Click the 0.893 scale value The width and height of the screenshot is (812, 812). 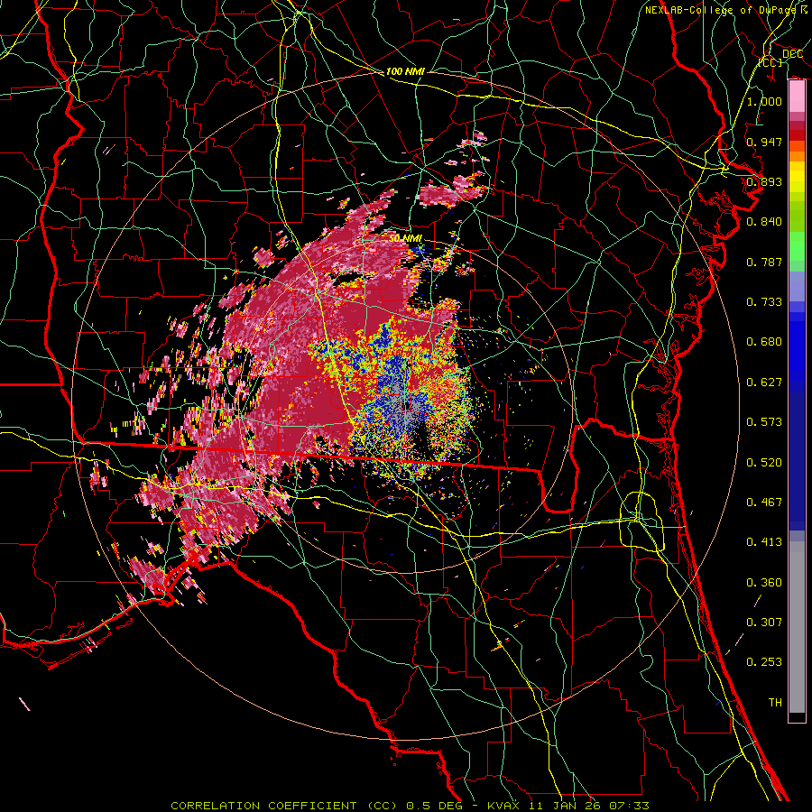764,181
